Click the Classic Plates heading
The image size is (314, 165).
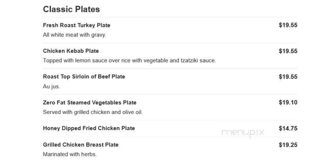click(71, 9)
